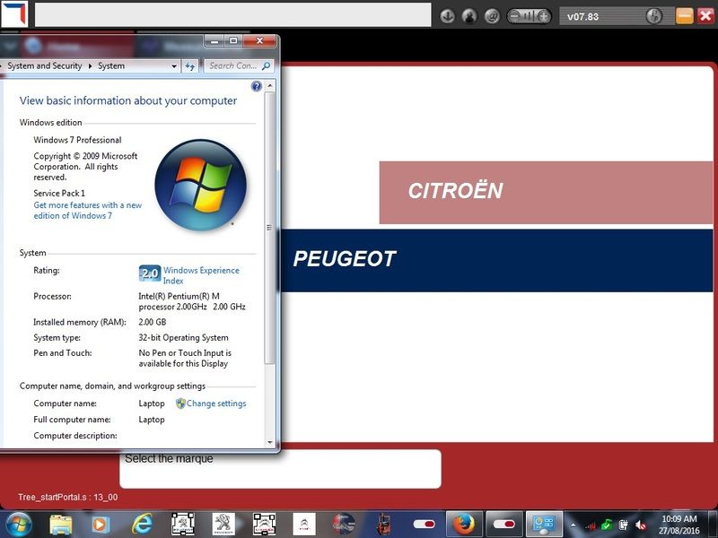Maximize the System window
The height and width of the screenshot is (538, 718).
pyautogui.click(x=233, y=41)
